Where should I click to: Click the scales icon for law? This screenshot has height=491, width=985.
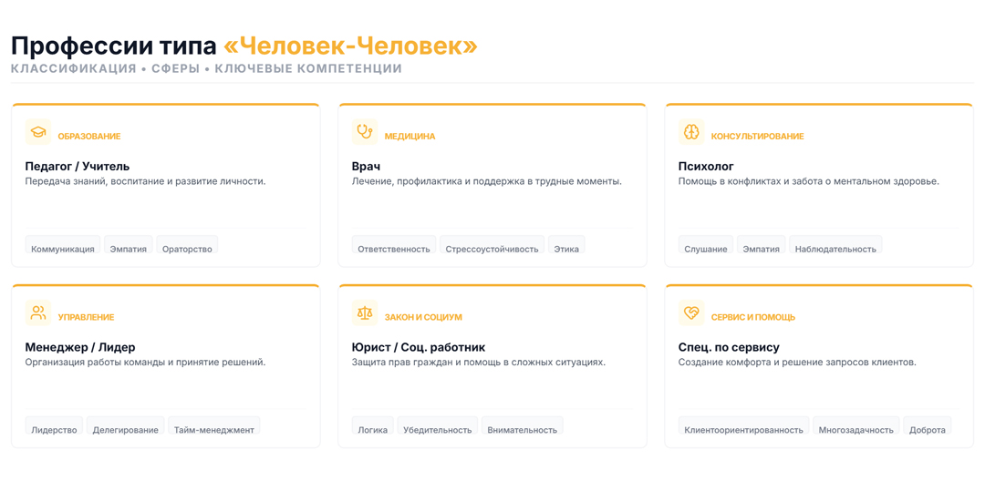point(364,313)
